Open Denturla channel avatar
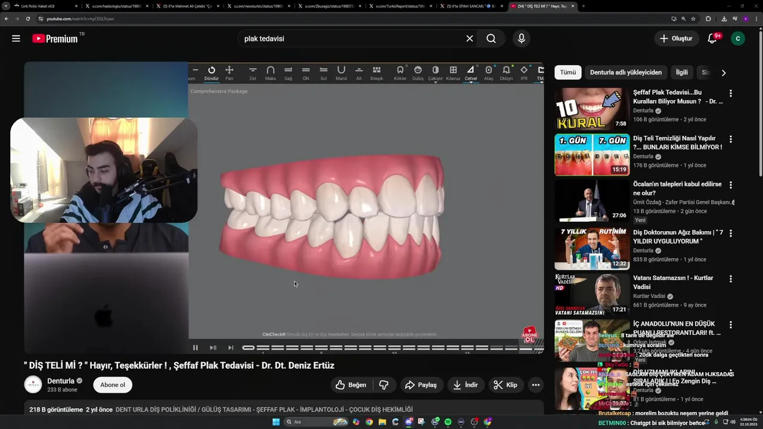The height and width of the screenshot is (429, 763). click(33, 385)
